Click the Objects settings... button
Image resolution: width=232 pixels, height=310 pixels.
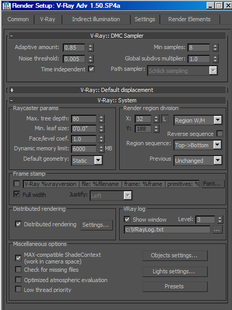[x=175, y=255]
